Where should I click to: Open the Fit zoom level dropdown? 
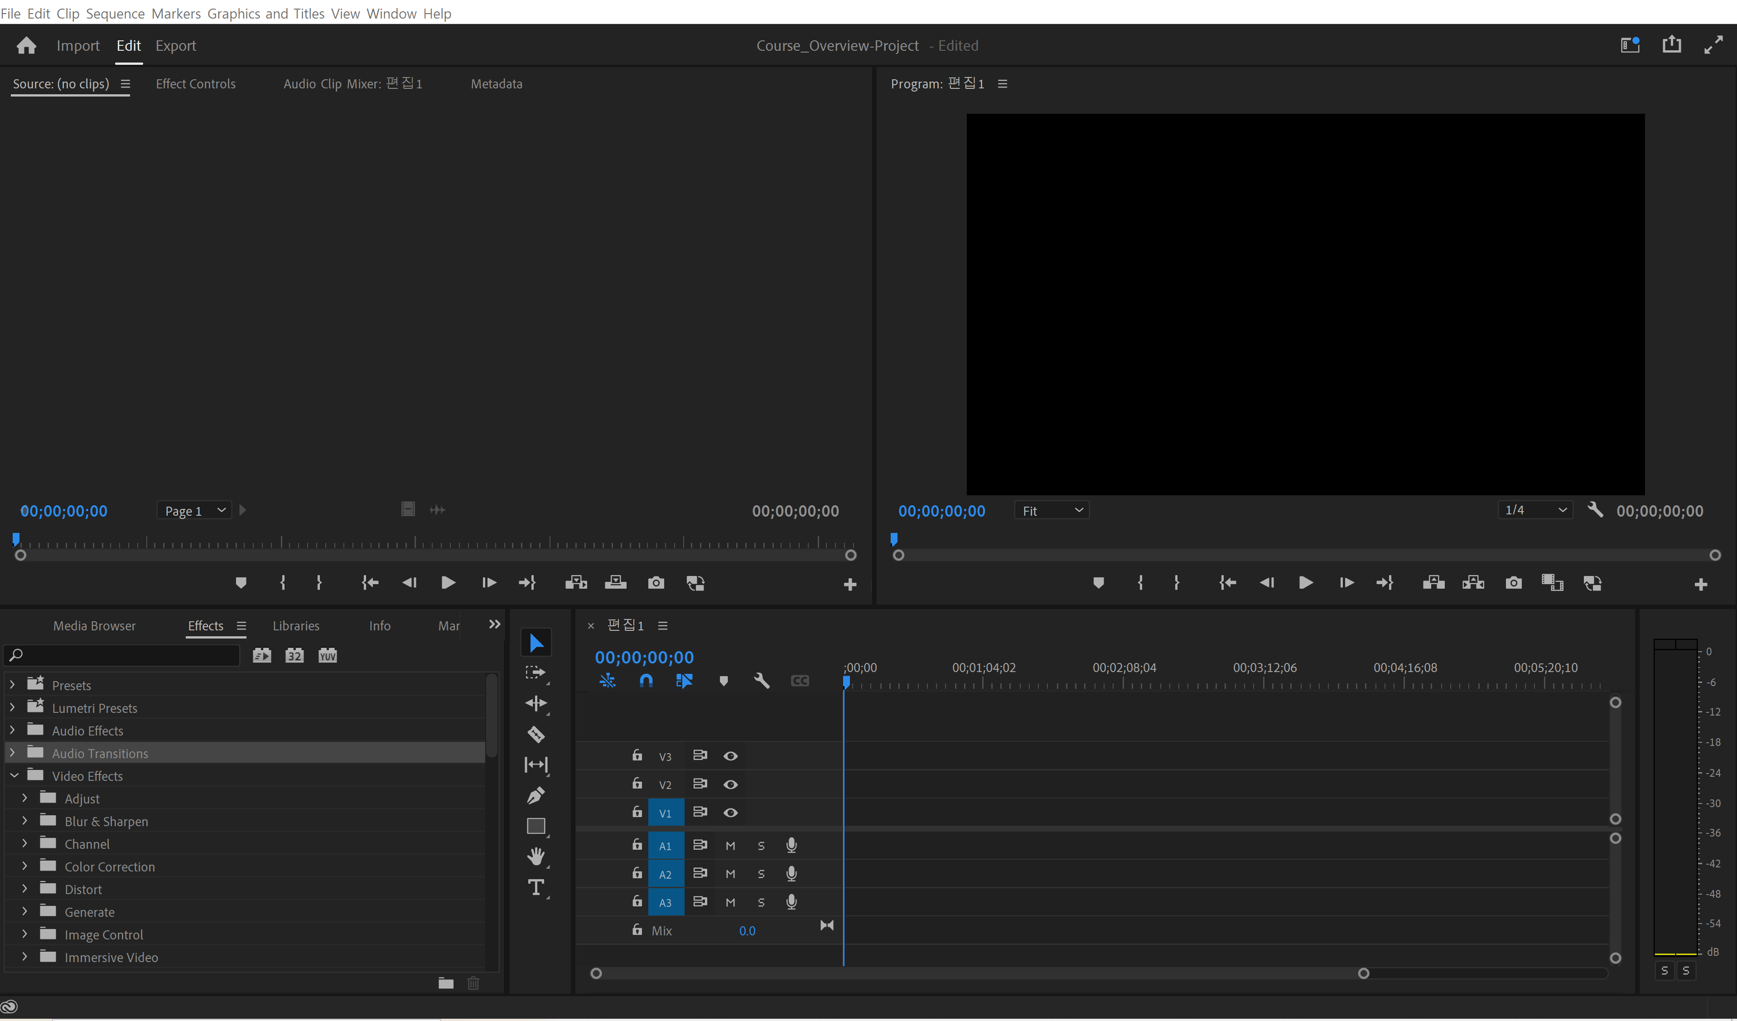[1052, 511]
